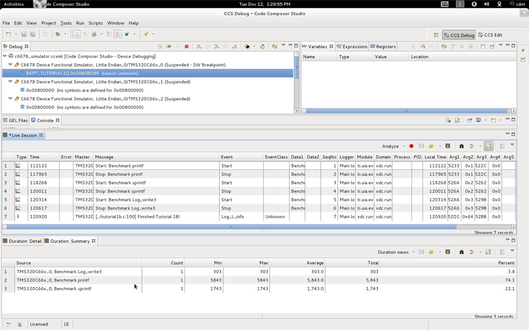The width and height of the screenshot is (529, 330).
Task: Click the CPU Reset icon in the Debug view
Action: tap(247, 46)
